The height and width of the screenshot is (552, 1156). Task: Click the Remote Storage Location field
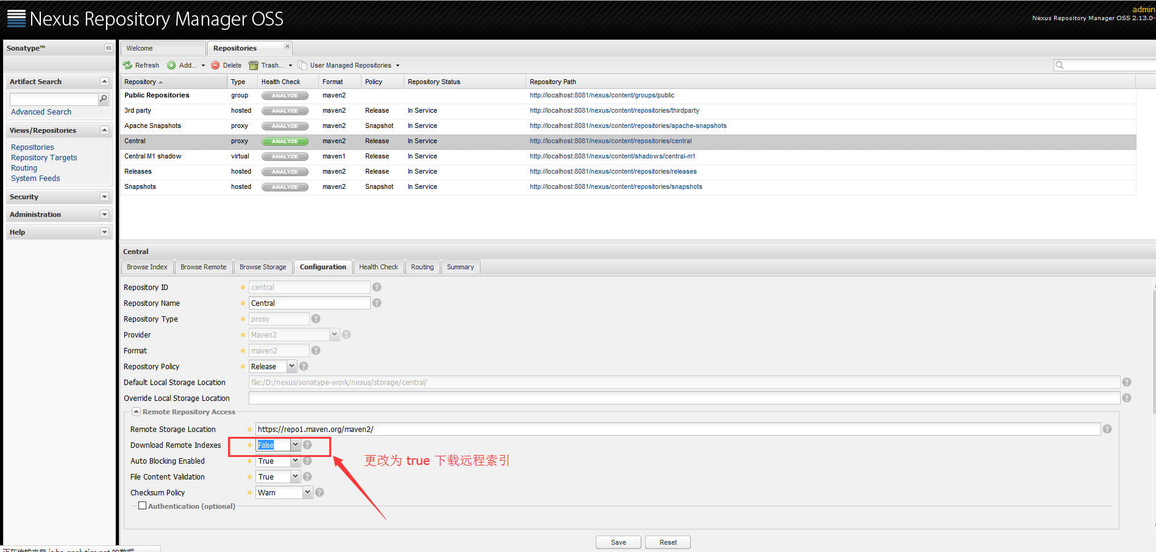tap(678, 429)
